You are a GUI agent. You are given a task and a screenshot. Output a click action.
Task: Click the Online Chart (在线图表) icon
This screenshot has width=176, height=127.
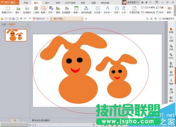pyautogui.click(x=67, y=8)
